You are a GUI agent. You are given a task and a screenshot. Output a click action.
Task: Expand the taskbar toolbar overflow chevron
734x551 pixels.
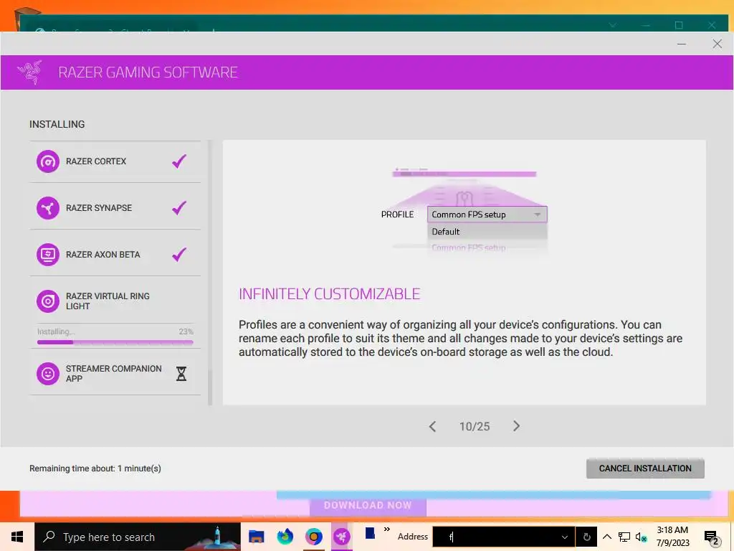pos(387,529)
